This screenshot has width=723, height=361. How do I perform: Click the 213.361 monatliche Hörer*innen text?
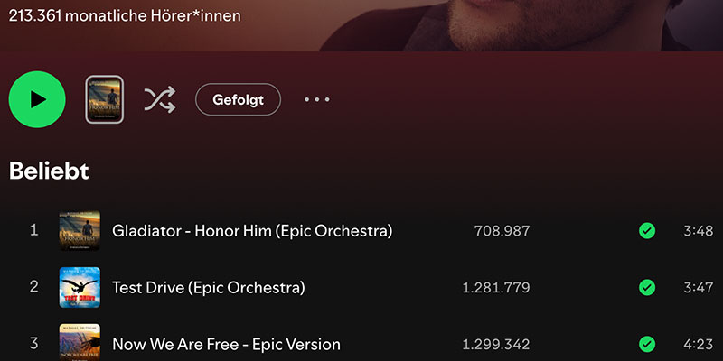(125, 15)
